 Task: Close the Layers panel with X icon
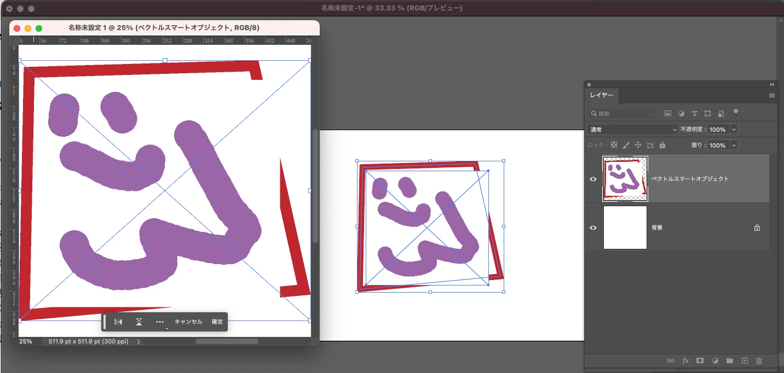(x=589, y=85)
